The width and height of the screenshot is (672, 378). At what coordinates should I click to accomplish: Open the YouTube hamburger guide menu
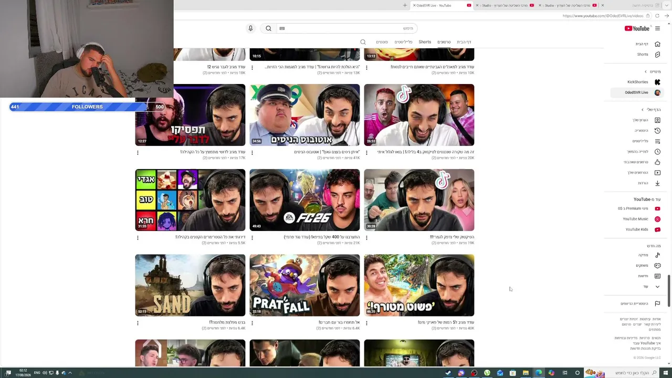(x=657, y=28)
